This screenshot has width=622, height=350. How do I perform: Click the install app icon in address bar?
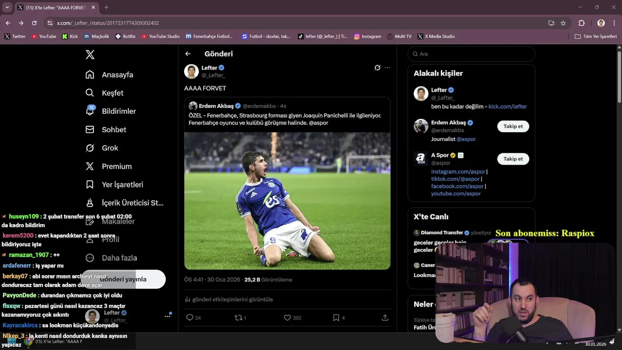(551, 23)
